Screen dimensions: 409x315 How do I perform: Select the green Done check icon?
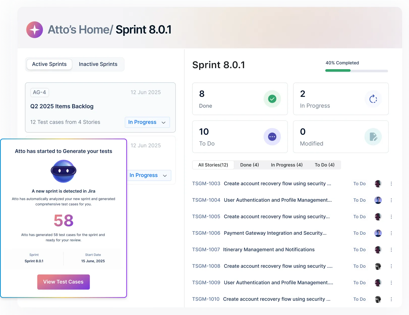pos(272,99)
